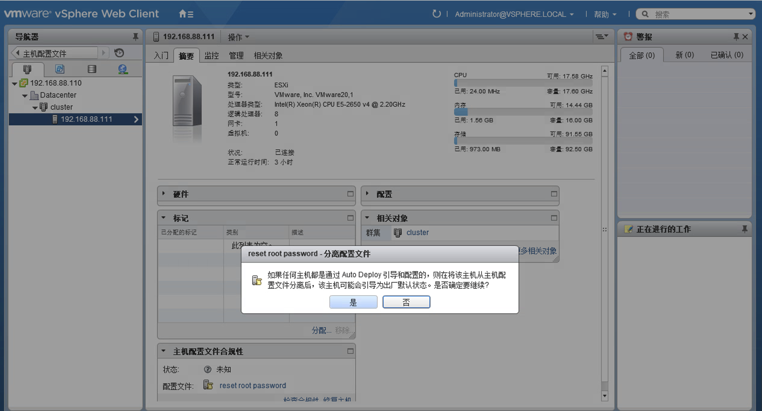This screenshot has height=411, width=762.
Task: Show 新 (0) alarms tab
Action: 685,55
